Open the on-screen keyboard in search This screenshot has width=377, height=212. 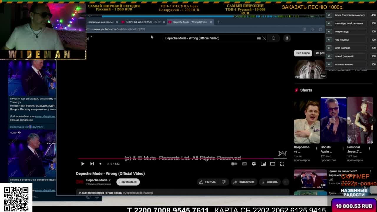[259, 38]
